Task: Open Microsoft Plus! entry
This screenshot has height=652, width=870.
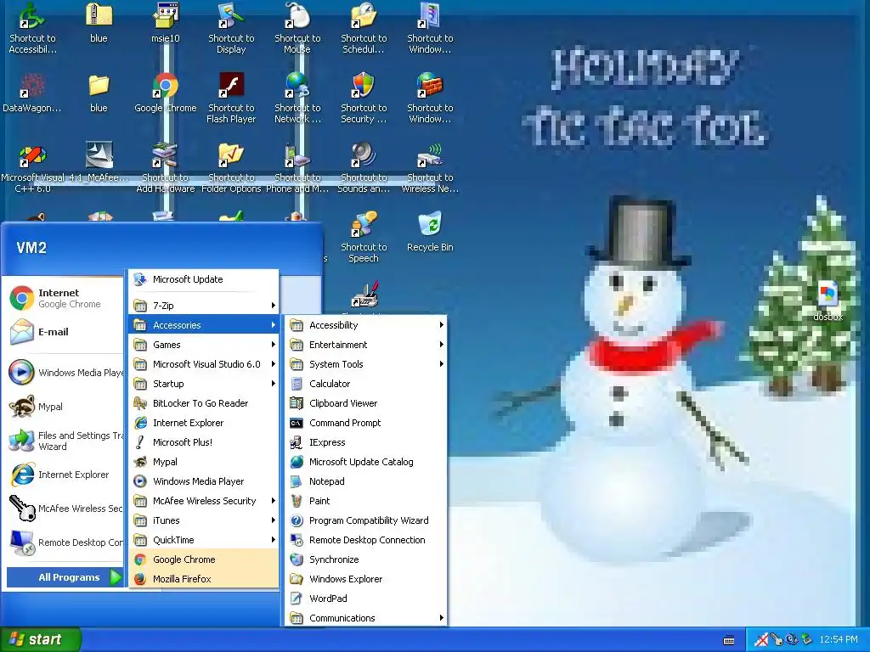Action: (x=204, y=441)
